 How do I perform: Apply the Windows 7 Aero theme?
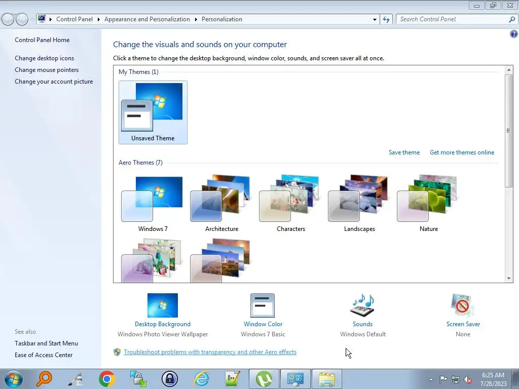click(153, 204)
